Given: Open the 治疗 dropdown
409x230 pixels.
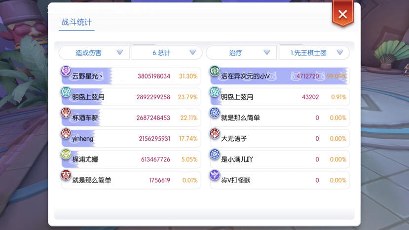Looking at the screenshot, I should (241, 53).
